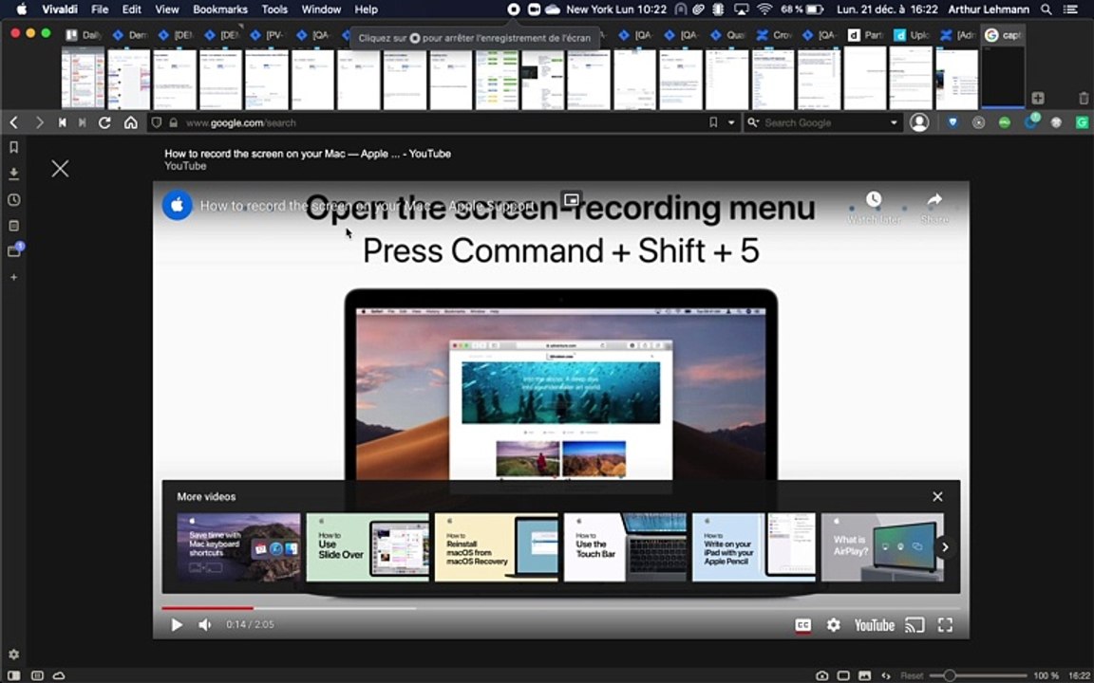The image size is (1094, 683).
Task: Focus the Search Google field
Action: [825, 122]
